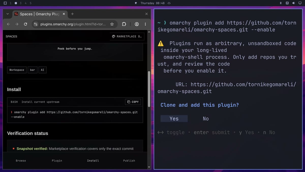
Task: Click the Omarchy menu icon in top bar
Action: pyautogui.click(x=5, y=3)
